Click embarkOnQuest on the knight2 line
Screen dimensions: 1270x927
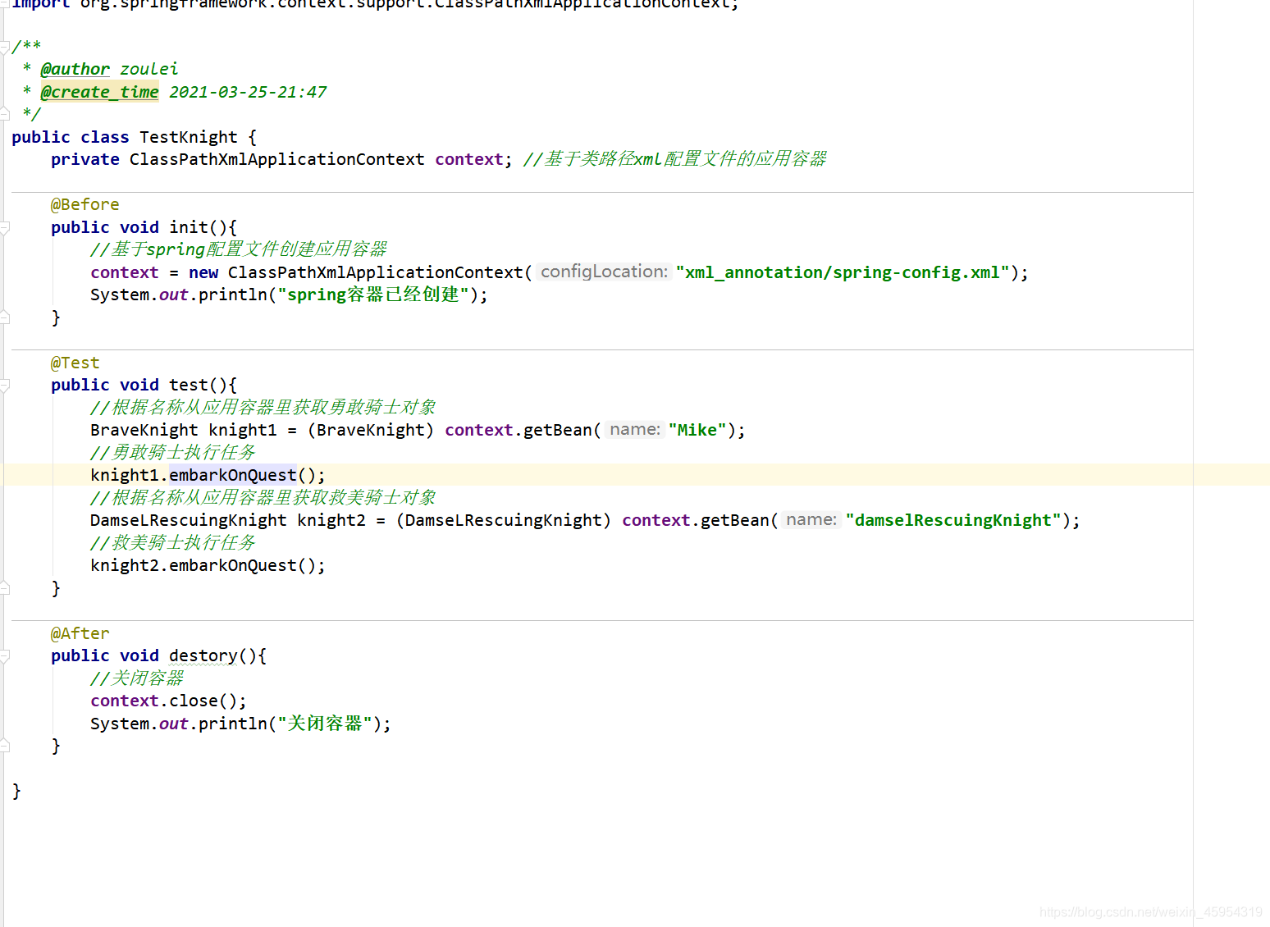pyautogui.click(x=233, y=565)
